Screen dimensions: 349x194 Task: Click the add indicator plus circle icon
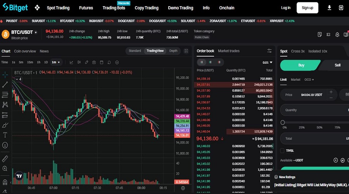(x=117, y=62)
